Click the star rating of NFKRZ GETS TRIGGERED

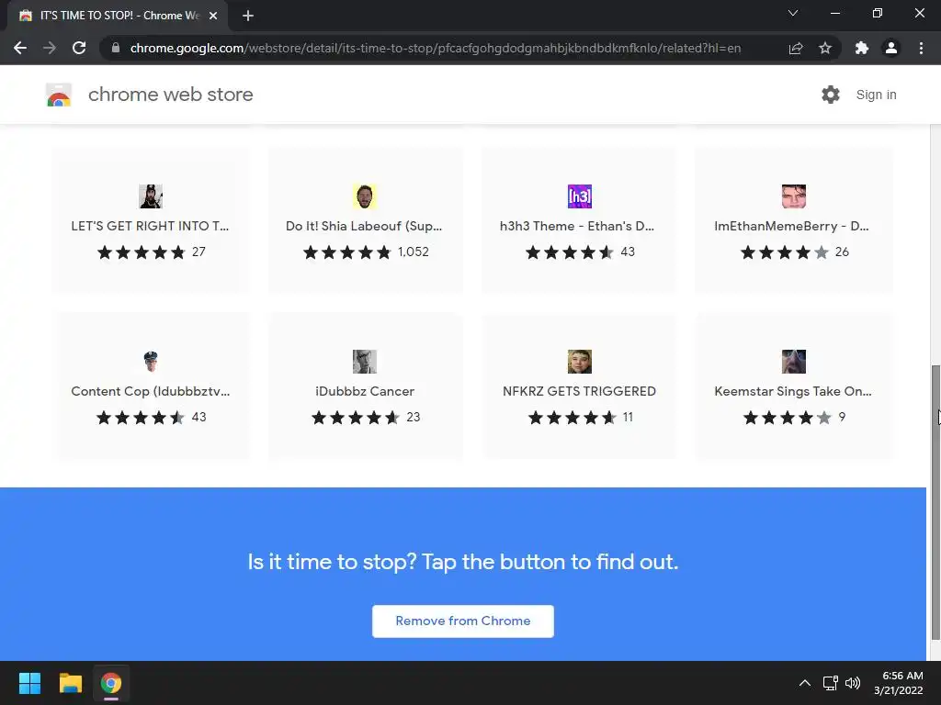[x=572, y=418]
